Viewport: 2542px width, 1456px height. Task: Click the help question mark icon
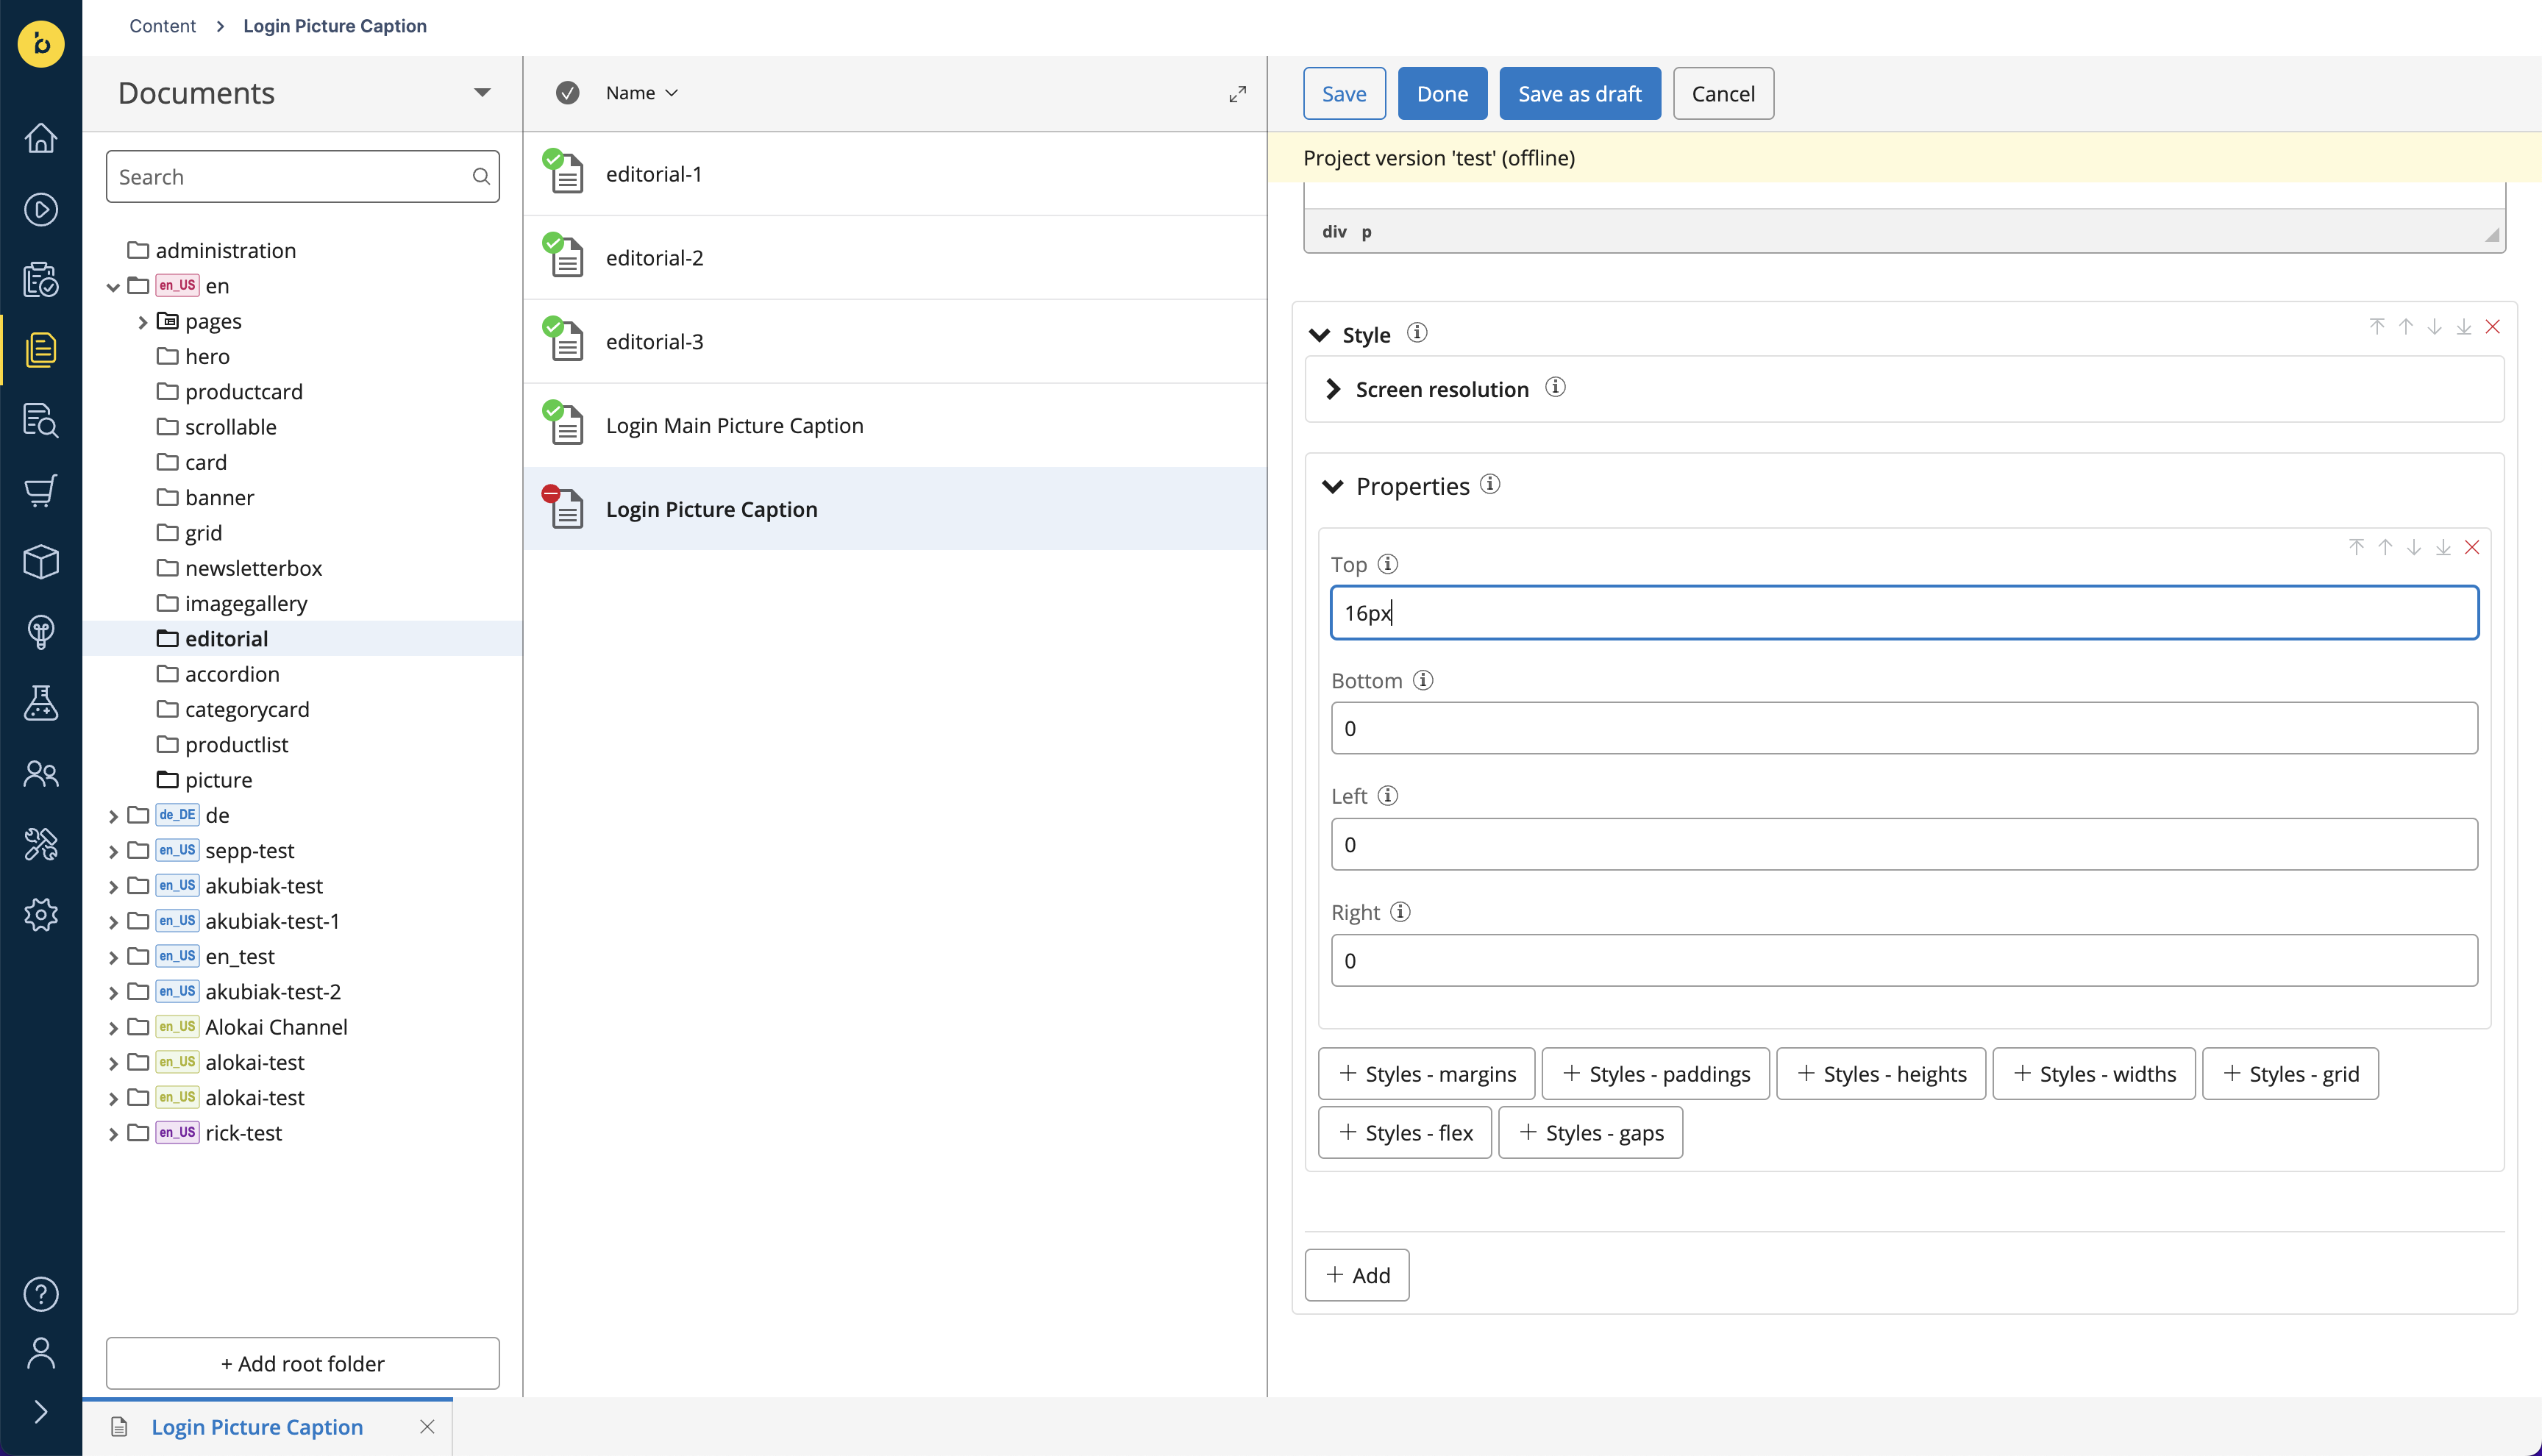41,1294
